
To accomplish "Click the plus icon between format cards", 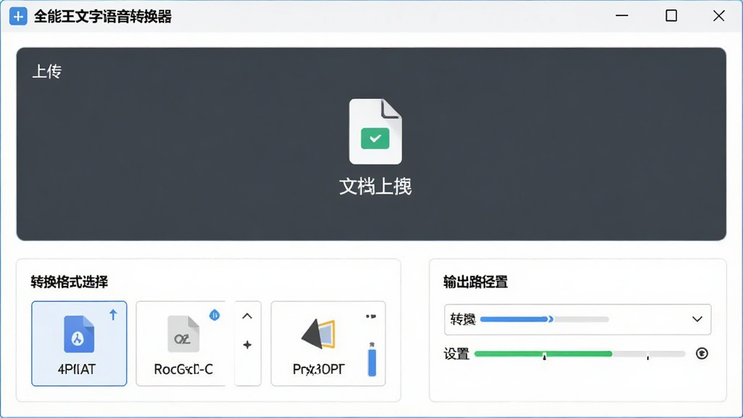I will pyautogui.click(x=247, y=345).
